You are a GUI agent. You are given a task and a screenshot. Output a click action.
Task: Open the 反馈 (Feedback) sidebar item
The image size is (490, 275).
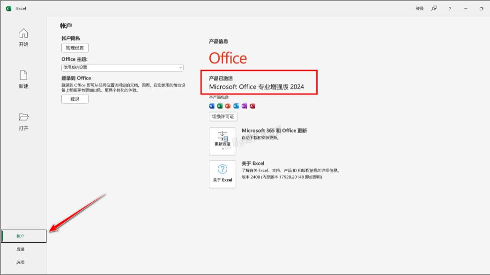[x=20, y=249]
